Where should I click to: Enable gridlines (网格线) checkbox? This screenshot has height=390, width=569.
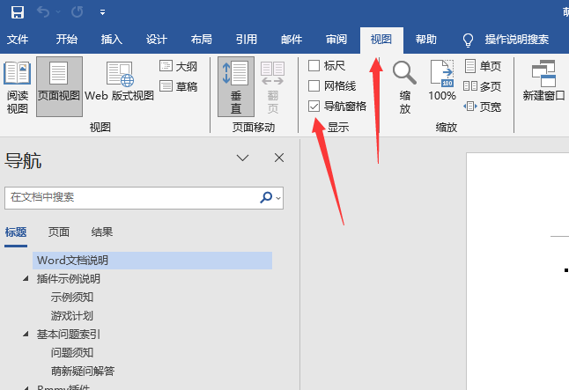tap(314, 86)
